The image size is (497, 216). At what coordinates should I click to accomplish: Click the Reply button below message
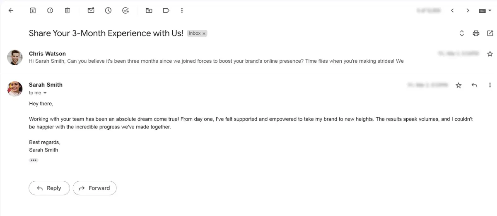(x=49, y=188)
